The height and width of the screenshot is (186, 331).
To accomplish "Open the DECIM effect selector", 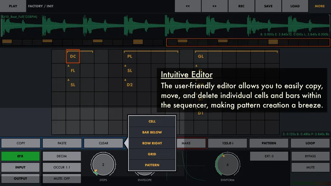I will [62, 156].
